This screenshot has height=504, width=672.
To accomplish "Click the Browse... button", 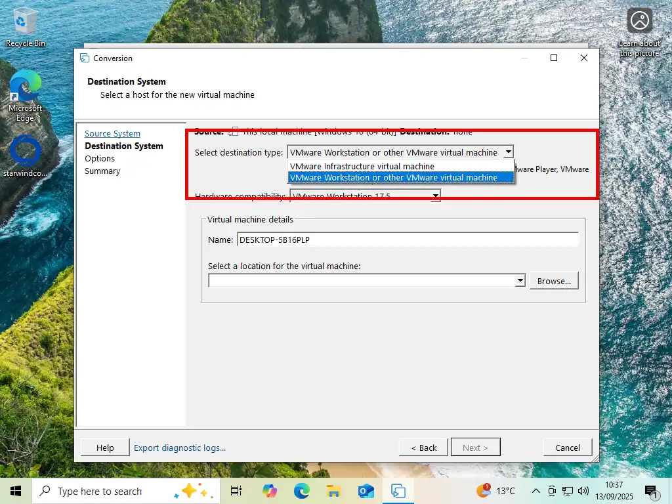I will tap(554, 281).
